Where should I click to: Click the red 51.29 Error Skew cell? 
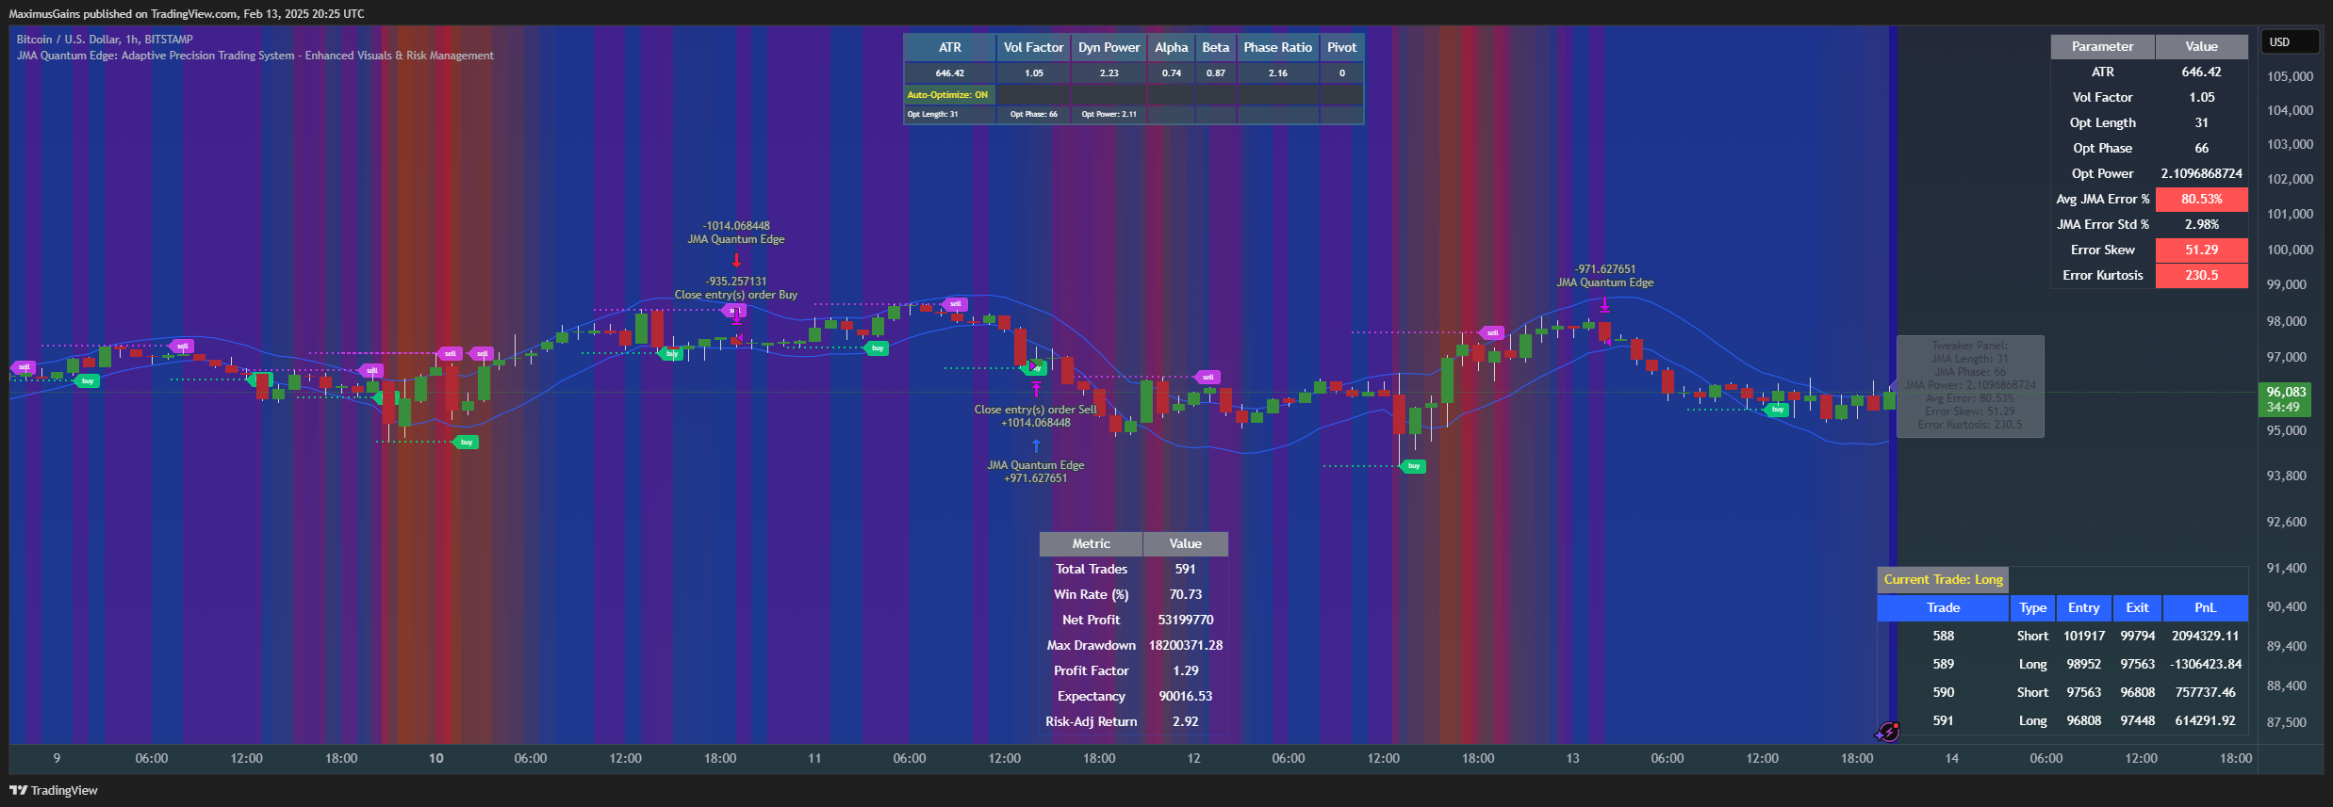coord(2201,250)
